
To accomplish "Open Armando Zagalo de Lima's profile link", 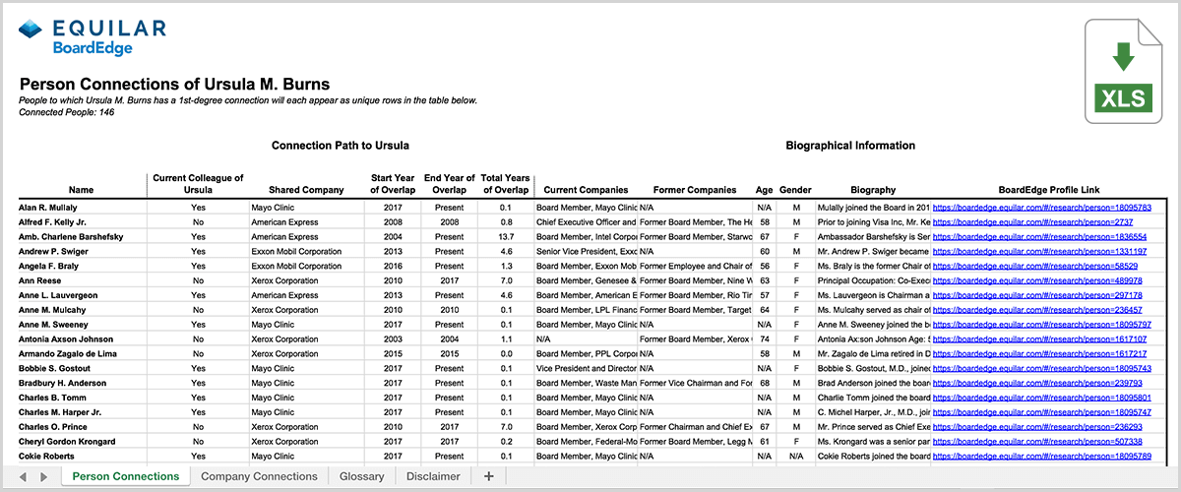I will (x=1039, y=353).
